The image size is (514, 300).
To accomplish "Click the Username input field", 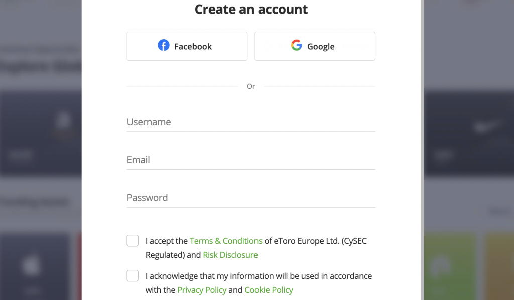I will [x=251, y=122].
